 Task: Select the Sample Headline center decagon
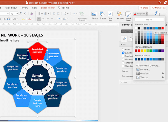(38, 78)
